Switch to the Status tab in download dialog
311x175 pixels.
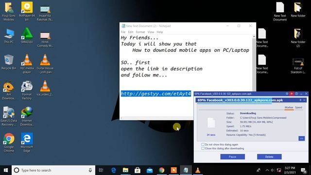tap(289, 107)
